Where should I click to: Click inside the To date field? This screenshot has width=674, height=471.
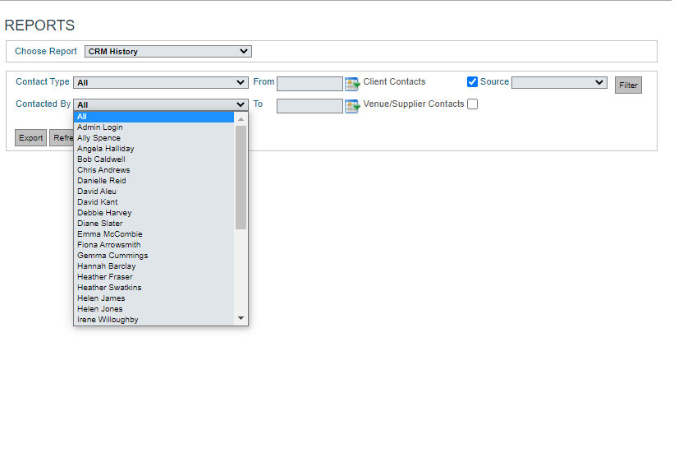(x=309, y=106)
